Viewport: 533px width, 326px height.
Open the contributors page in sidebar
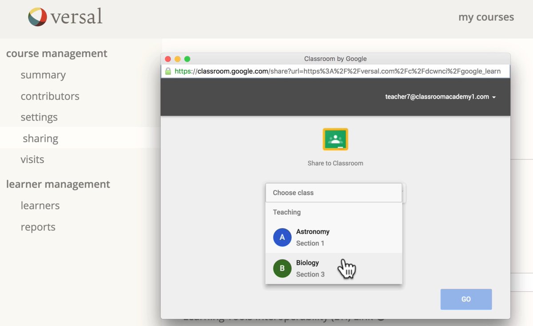(50, 96)
